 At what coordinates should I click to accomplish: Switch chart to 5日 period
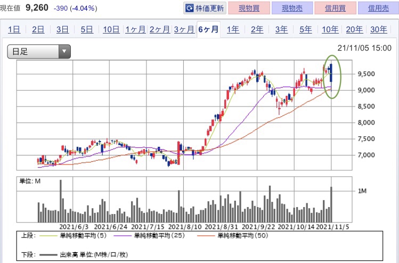coord(87,29)
